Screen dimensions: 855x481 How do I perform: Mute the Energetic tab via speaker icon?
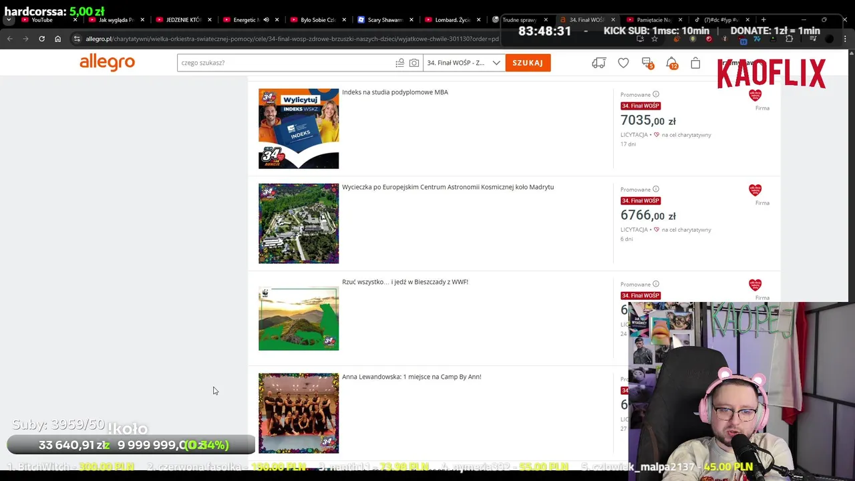(x=266, y=20)
